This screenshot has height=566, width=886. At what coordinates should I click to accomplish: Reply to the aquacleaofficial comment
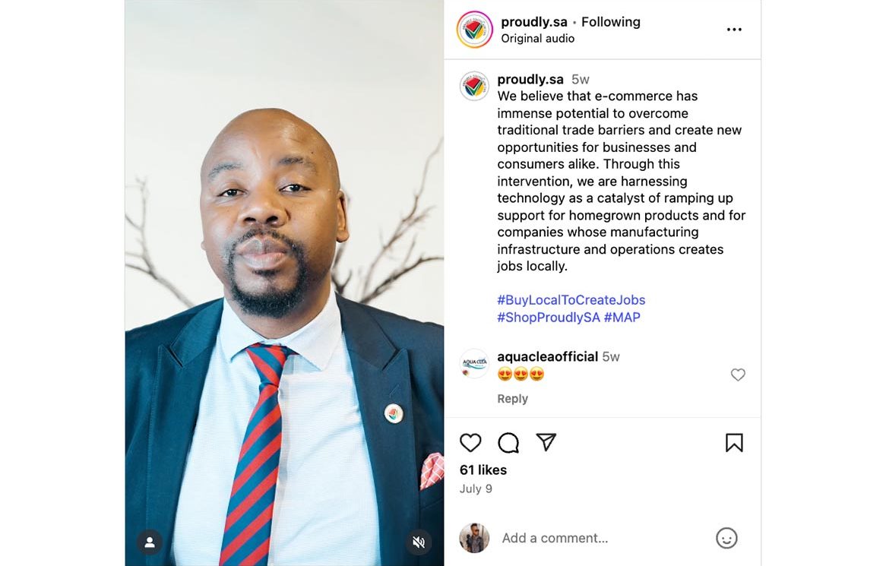(x=512, y=399)
